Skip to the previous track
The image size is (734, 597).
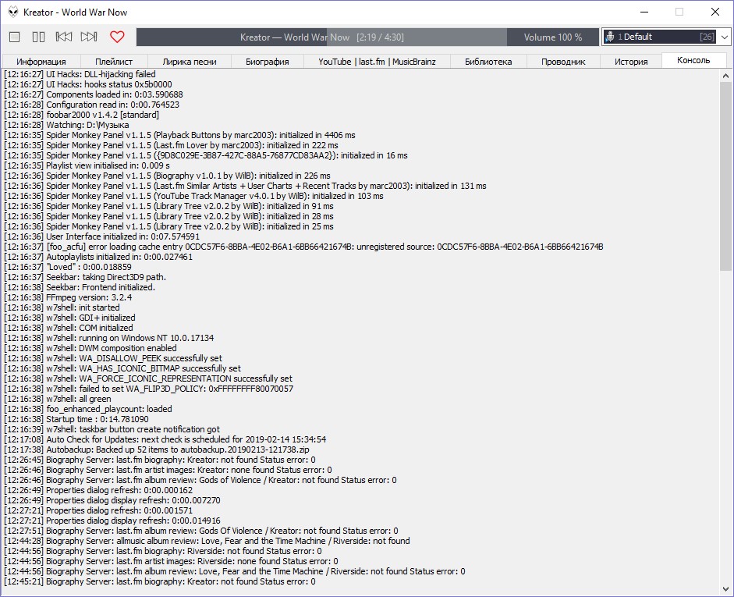tap(64, 37)
